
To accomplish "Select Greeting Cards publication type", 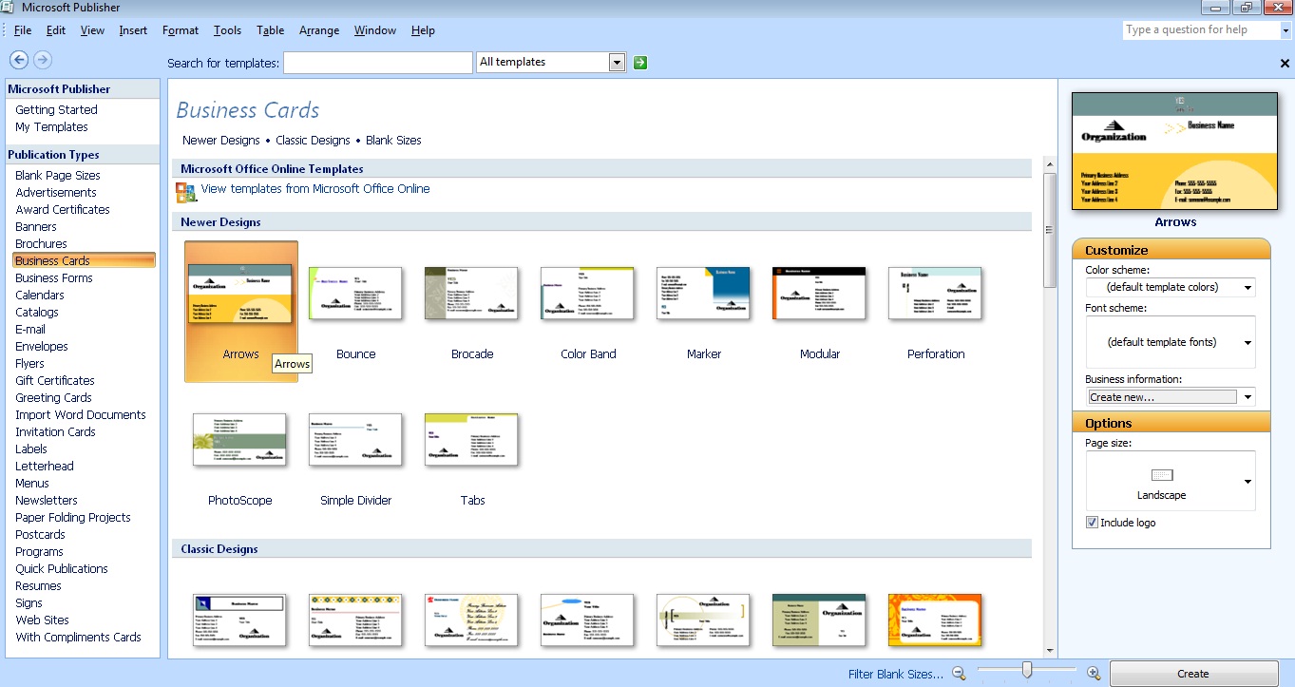I will (53, 398).
